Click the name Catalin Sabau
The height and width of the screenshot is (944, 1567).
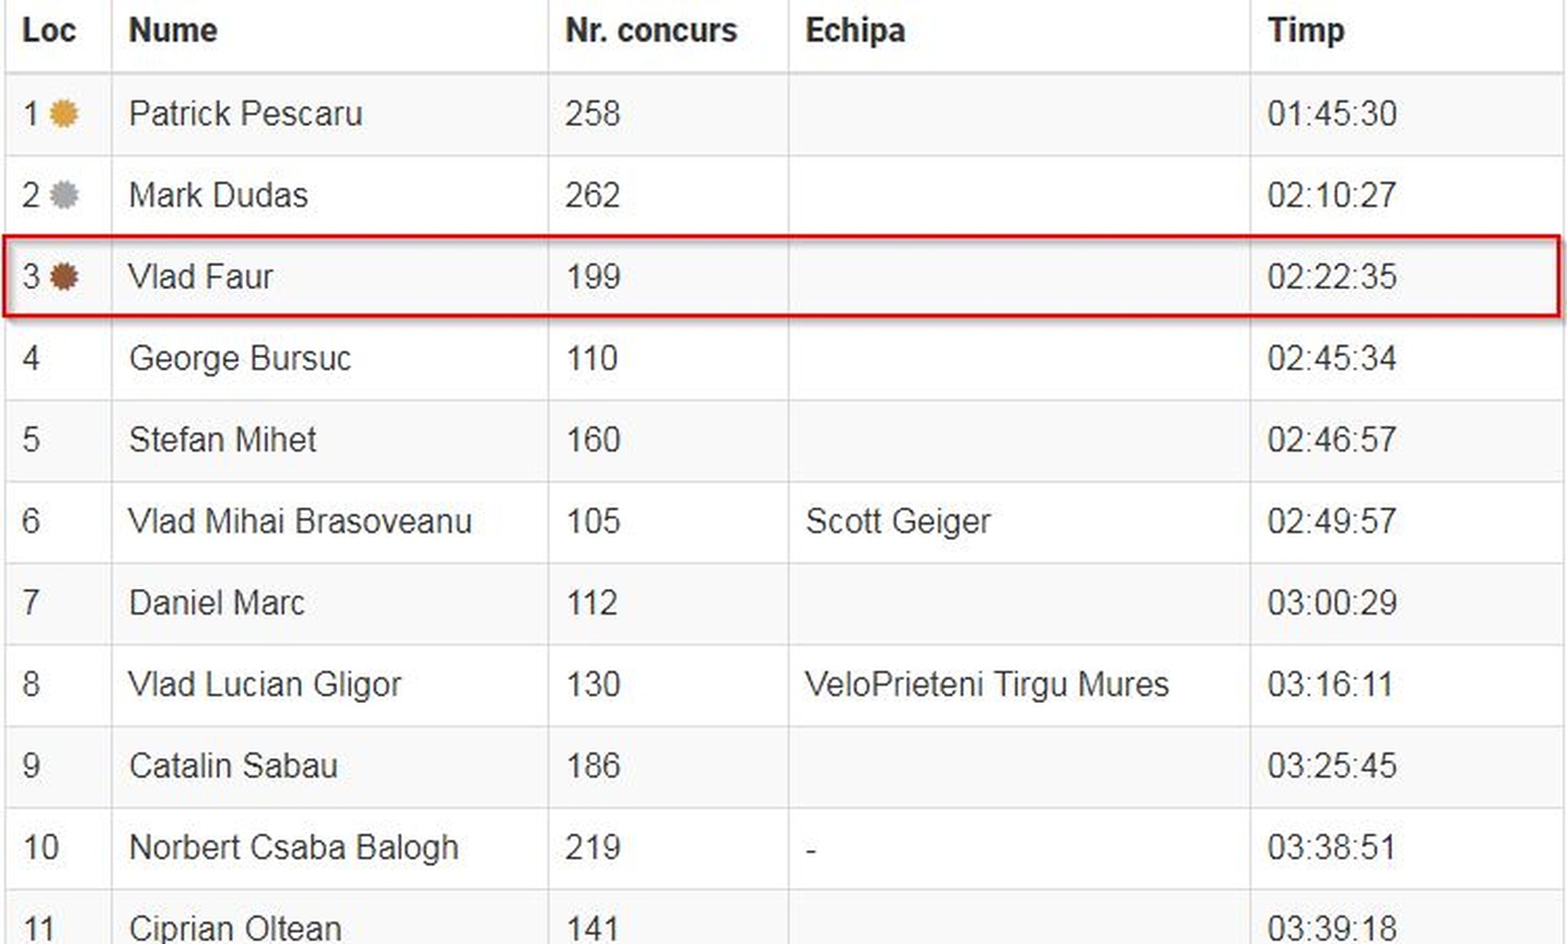pyautogui.click(x=234, y=766)
